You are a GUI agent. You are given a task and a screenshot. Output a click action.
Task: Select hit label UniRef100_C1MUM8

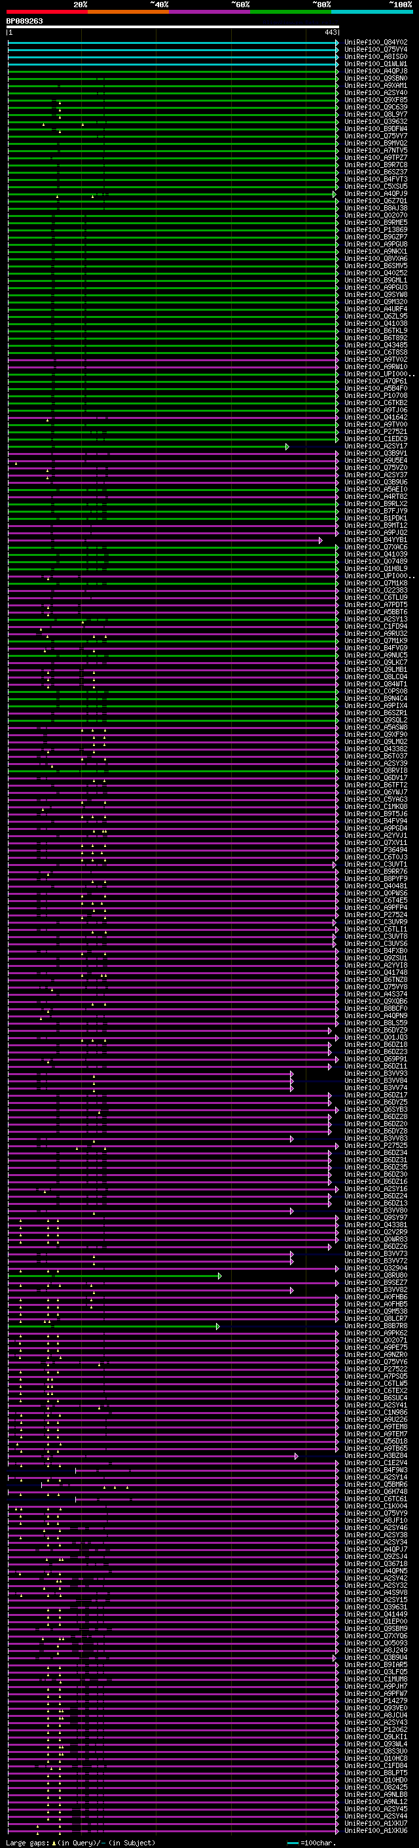click(376, 1679)
